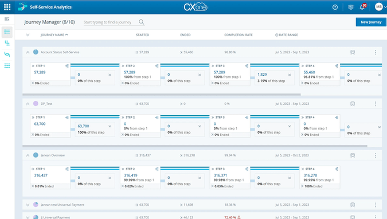
Task: Click the Account Status Self-Service color circle
Action: click(36, 52)
